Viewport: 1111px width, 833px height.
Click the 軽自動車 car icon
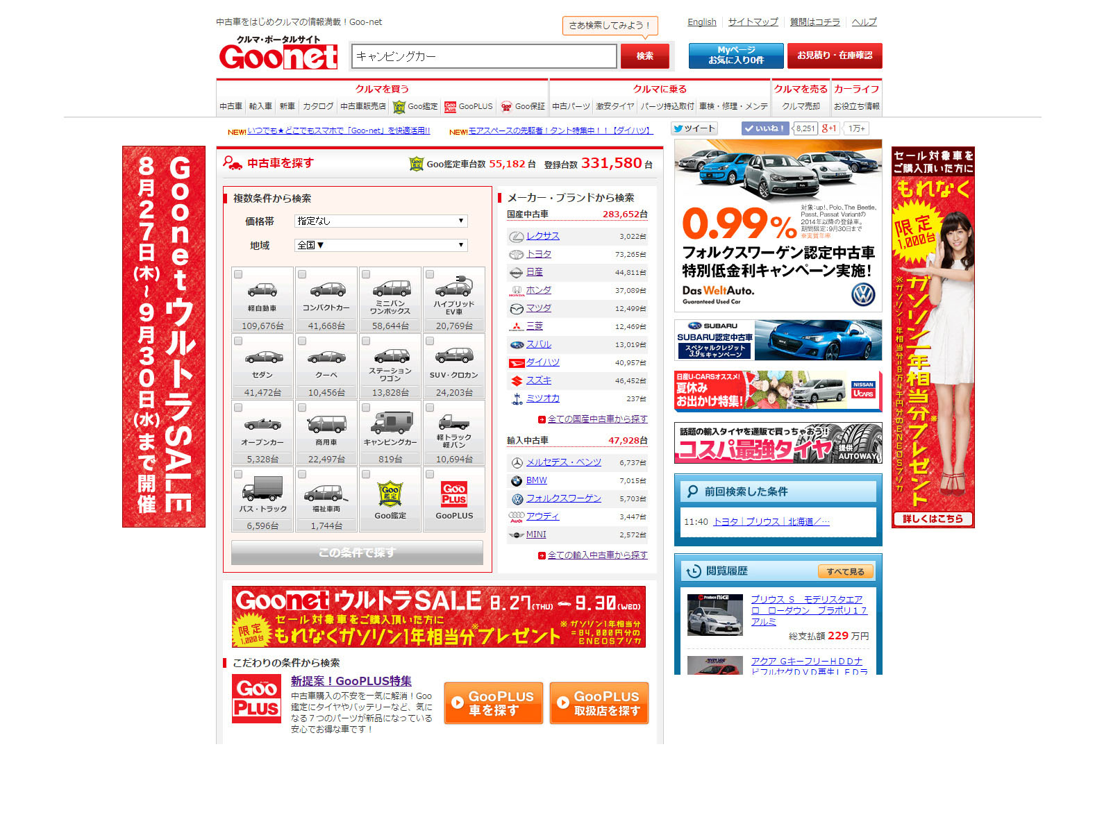tap(262, 289)
